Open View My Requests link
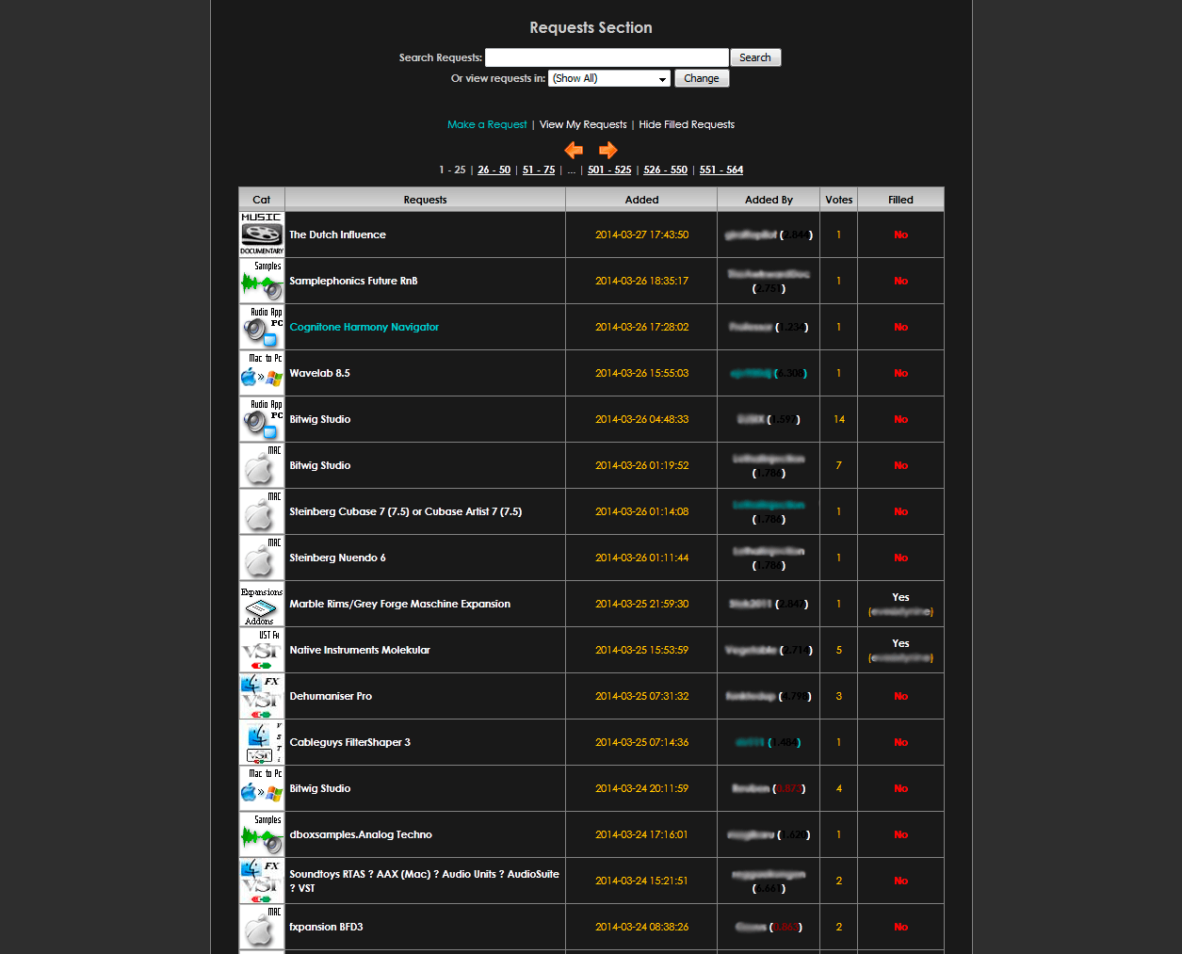This screenshot has height=954, width=1182. tap(583, 124)
